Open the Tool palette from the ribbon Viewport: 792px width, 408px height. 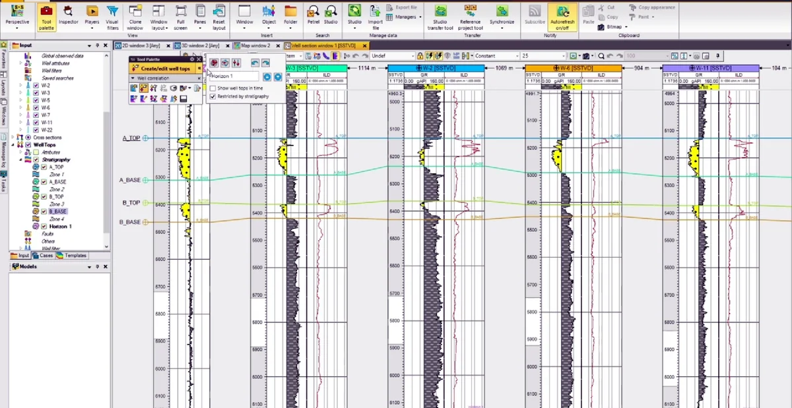pos(46,16)
